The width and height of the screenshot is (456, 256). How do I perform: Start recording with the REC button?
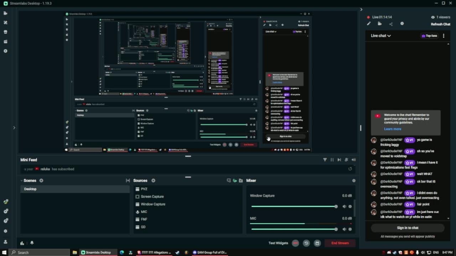pos(295,243)
